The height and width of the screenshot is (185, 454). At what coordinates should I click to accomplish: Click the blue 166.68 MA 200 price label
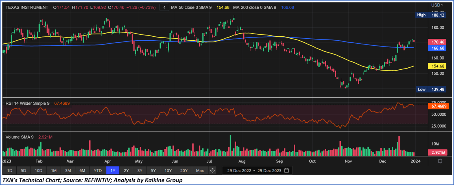coord(438,48)
